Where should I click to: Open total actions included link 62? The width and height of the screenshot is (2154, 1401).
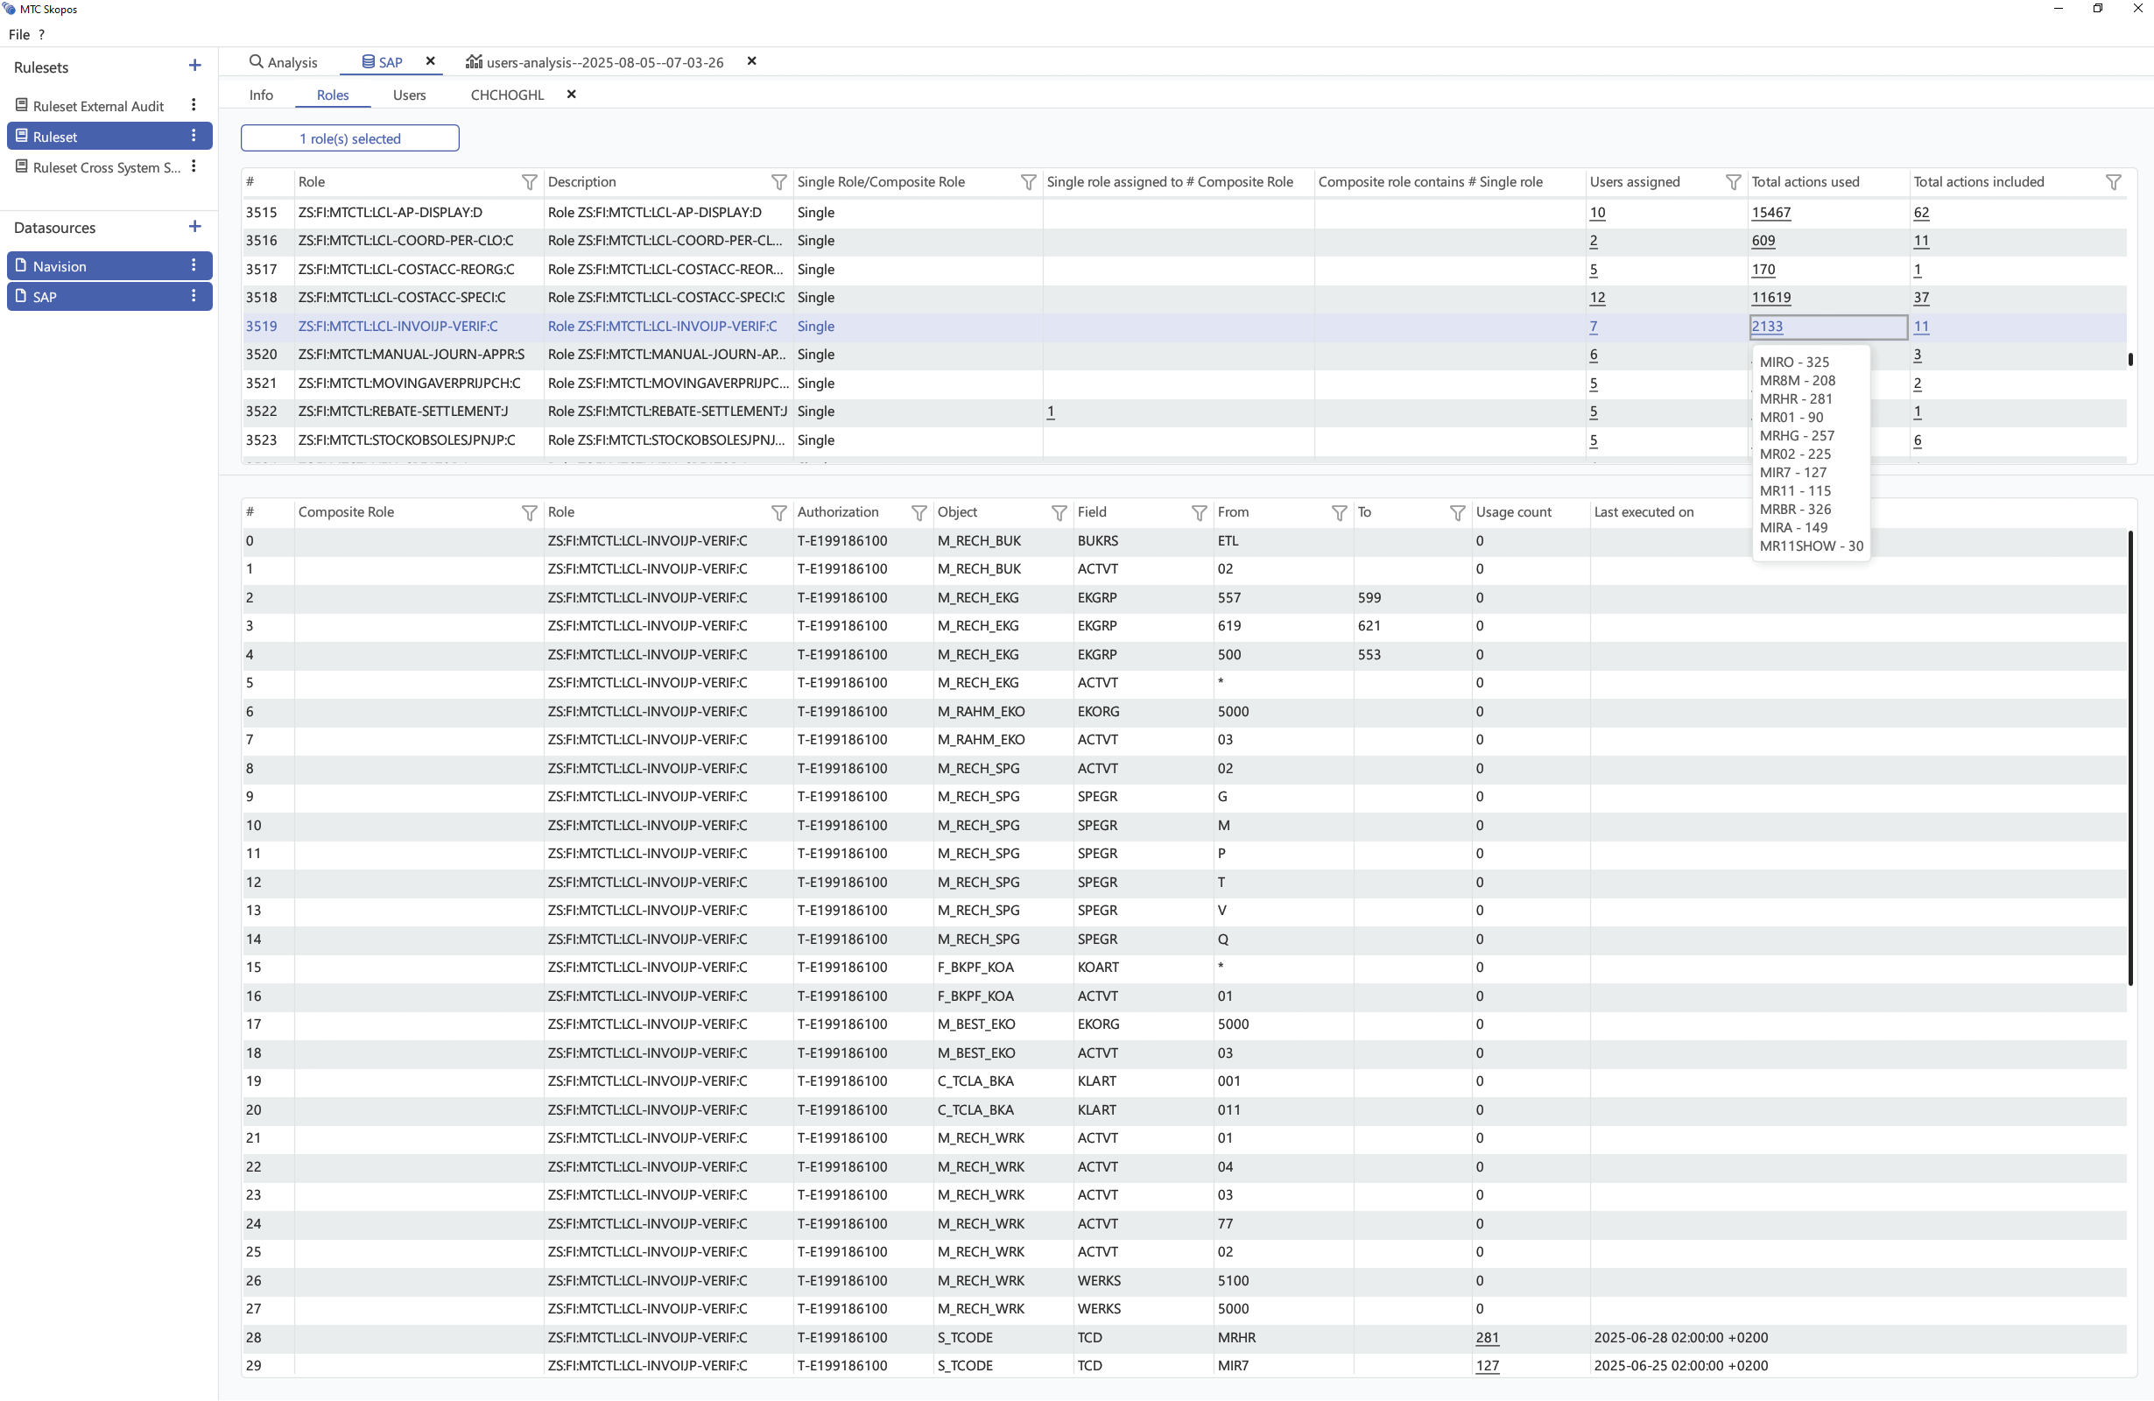click(1921, 212)
